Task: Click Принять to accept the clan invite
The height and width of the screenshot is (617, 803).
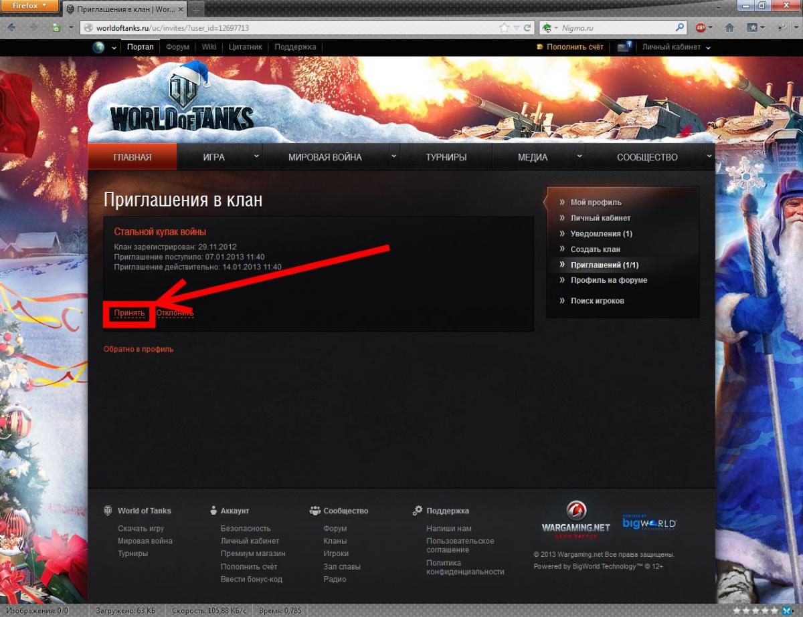Action: tap(129, 312)
